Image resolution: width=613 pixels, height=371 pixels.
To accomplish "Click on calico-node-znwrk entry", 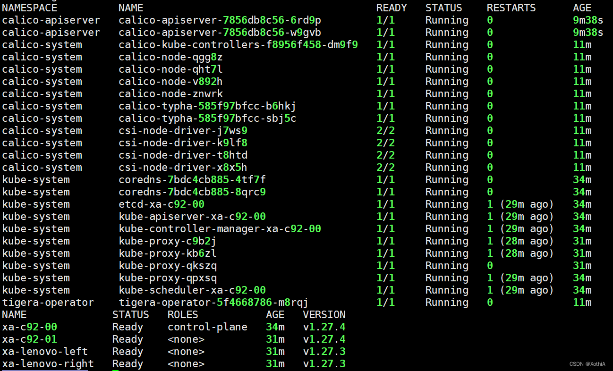I will (170, 94).
